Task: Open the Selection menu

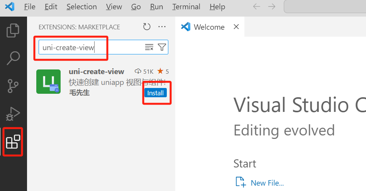Action: 82,7
